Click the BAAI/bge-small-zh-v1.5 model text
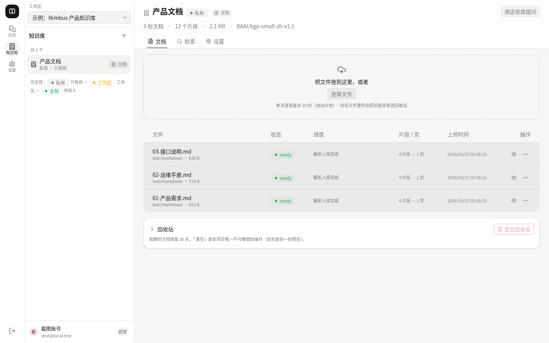 coord(265,26)
